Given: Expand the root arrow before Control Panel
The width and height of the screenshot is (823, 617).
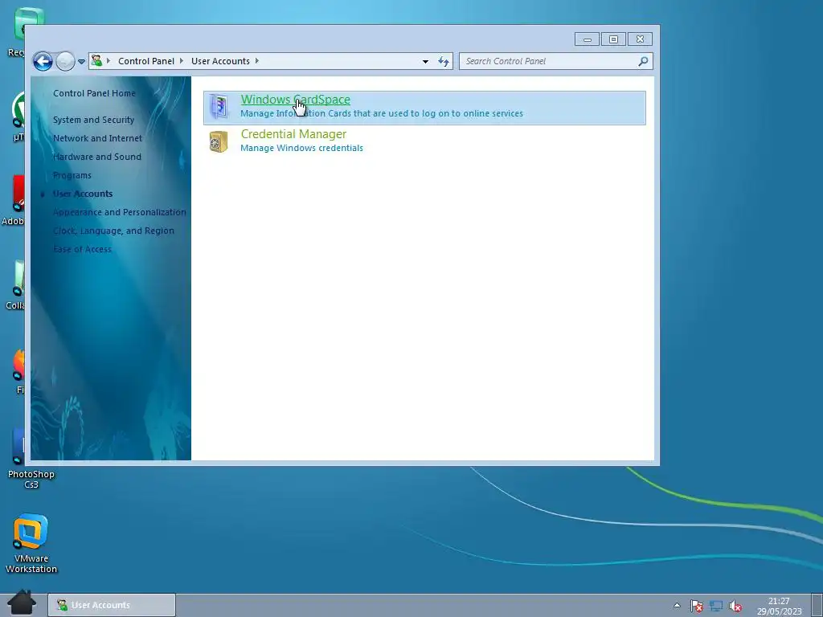Looking at the screenshot, I should (109, 61).
